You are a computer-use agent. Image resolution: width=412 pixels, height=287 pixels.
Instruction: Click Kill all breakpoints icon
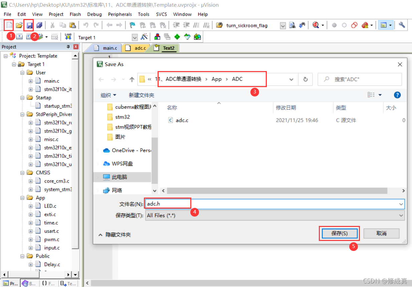(x=365, y=25)
